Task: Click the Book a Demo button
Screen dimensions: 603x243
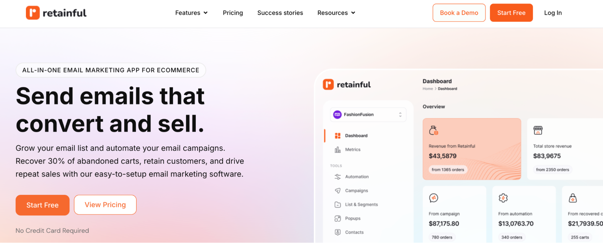Action: pyautogui.click(x=459, y=13)
